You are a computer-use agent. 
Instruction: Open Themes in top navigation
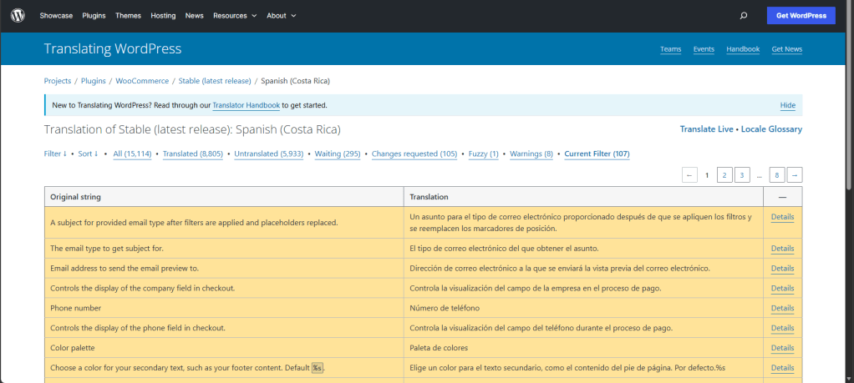pos(128,16)
